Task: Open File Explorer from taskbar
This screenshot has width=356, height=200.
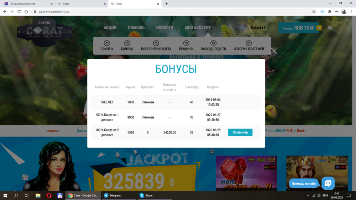Action: click(x=38, y=195)
